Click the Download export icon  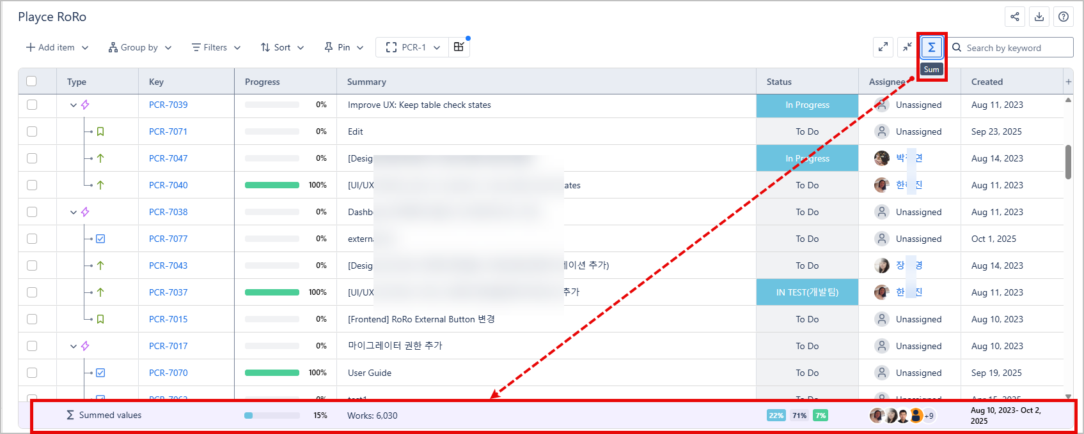click(1039, 17)
